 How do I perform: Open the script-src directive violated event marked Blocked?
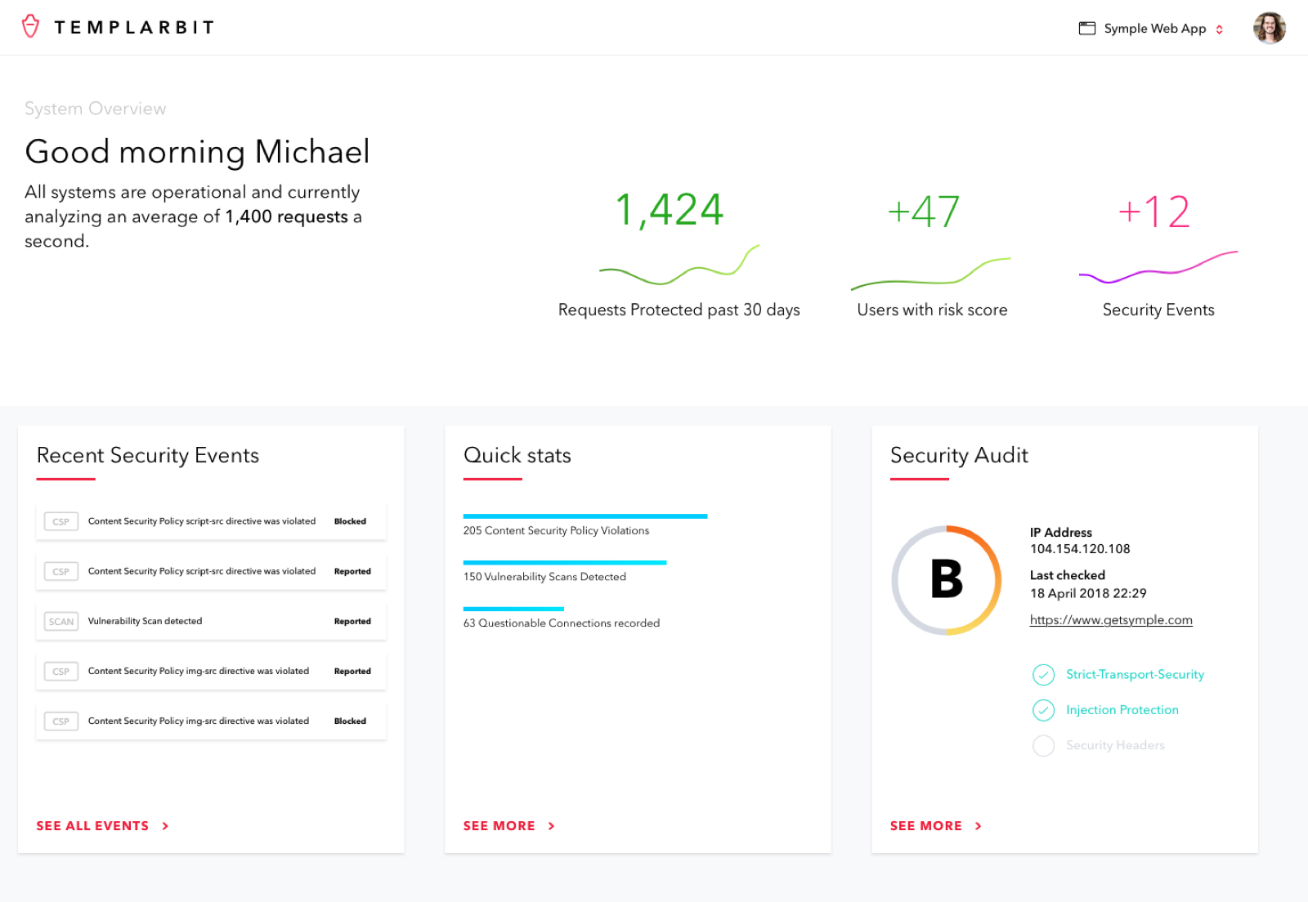211,522
